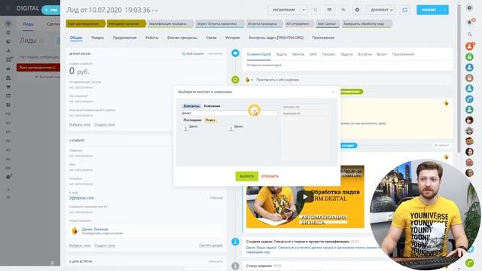This screenshot has width=482, height=271.
Task: Click the shopping cart icon in left sidebar
Action: point(8,87)
